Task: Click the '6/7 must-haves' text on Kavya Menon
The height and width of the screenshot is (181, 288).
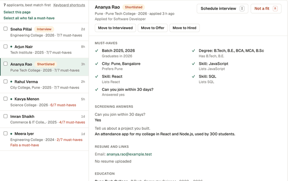Action: click(x=63, y=105)
